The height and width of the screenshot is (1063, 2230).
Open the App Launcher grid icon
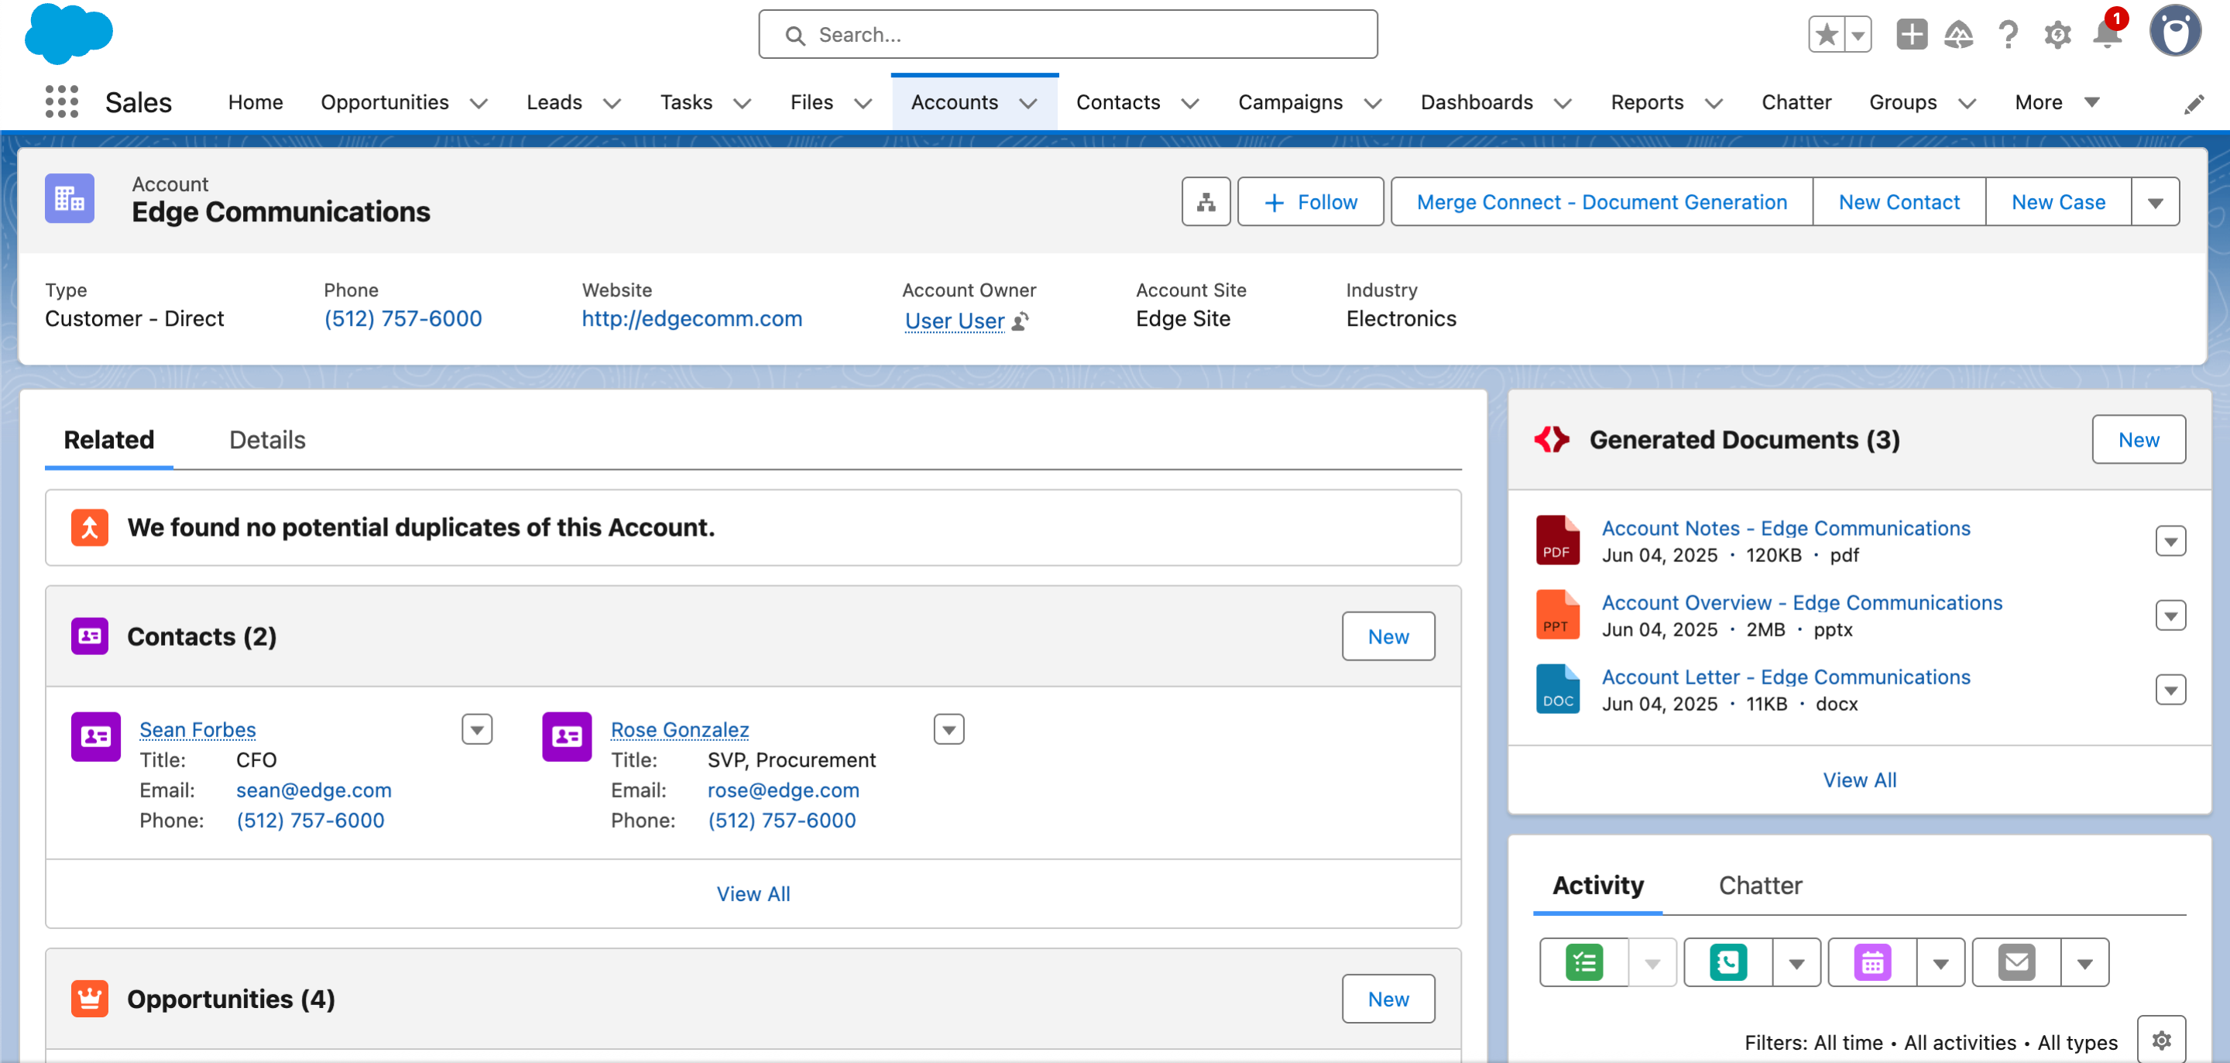pos(61,102)
